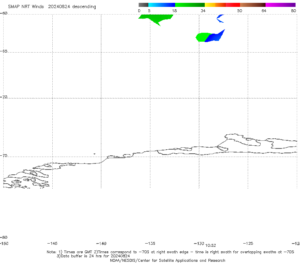The width and height of the screenshot is (300, 263).
Task: Click the green segment of the color bar
Action: pyautogui.click(x=190, y=5)
